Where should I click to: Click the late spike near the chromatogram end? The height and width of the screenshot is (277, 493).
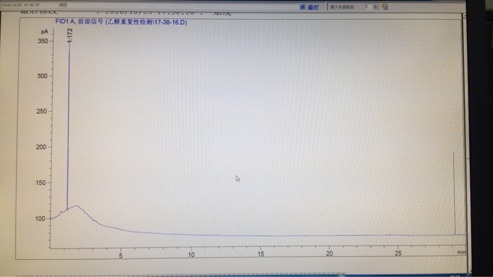click(x=454, y=193)
